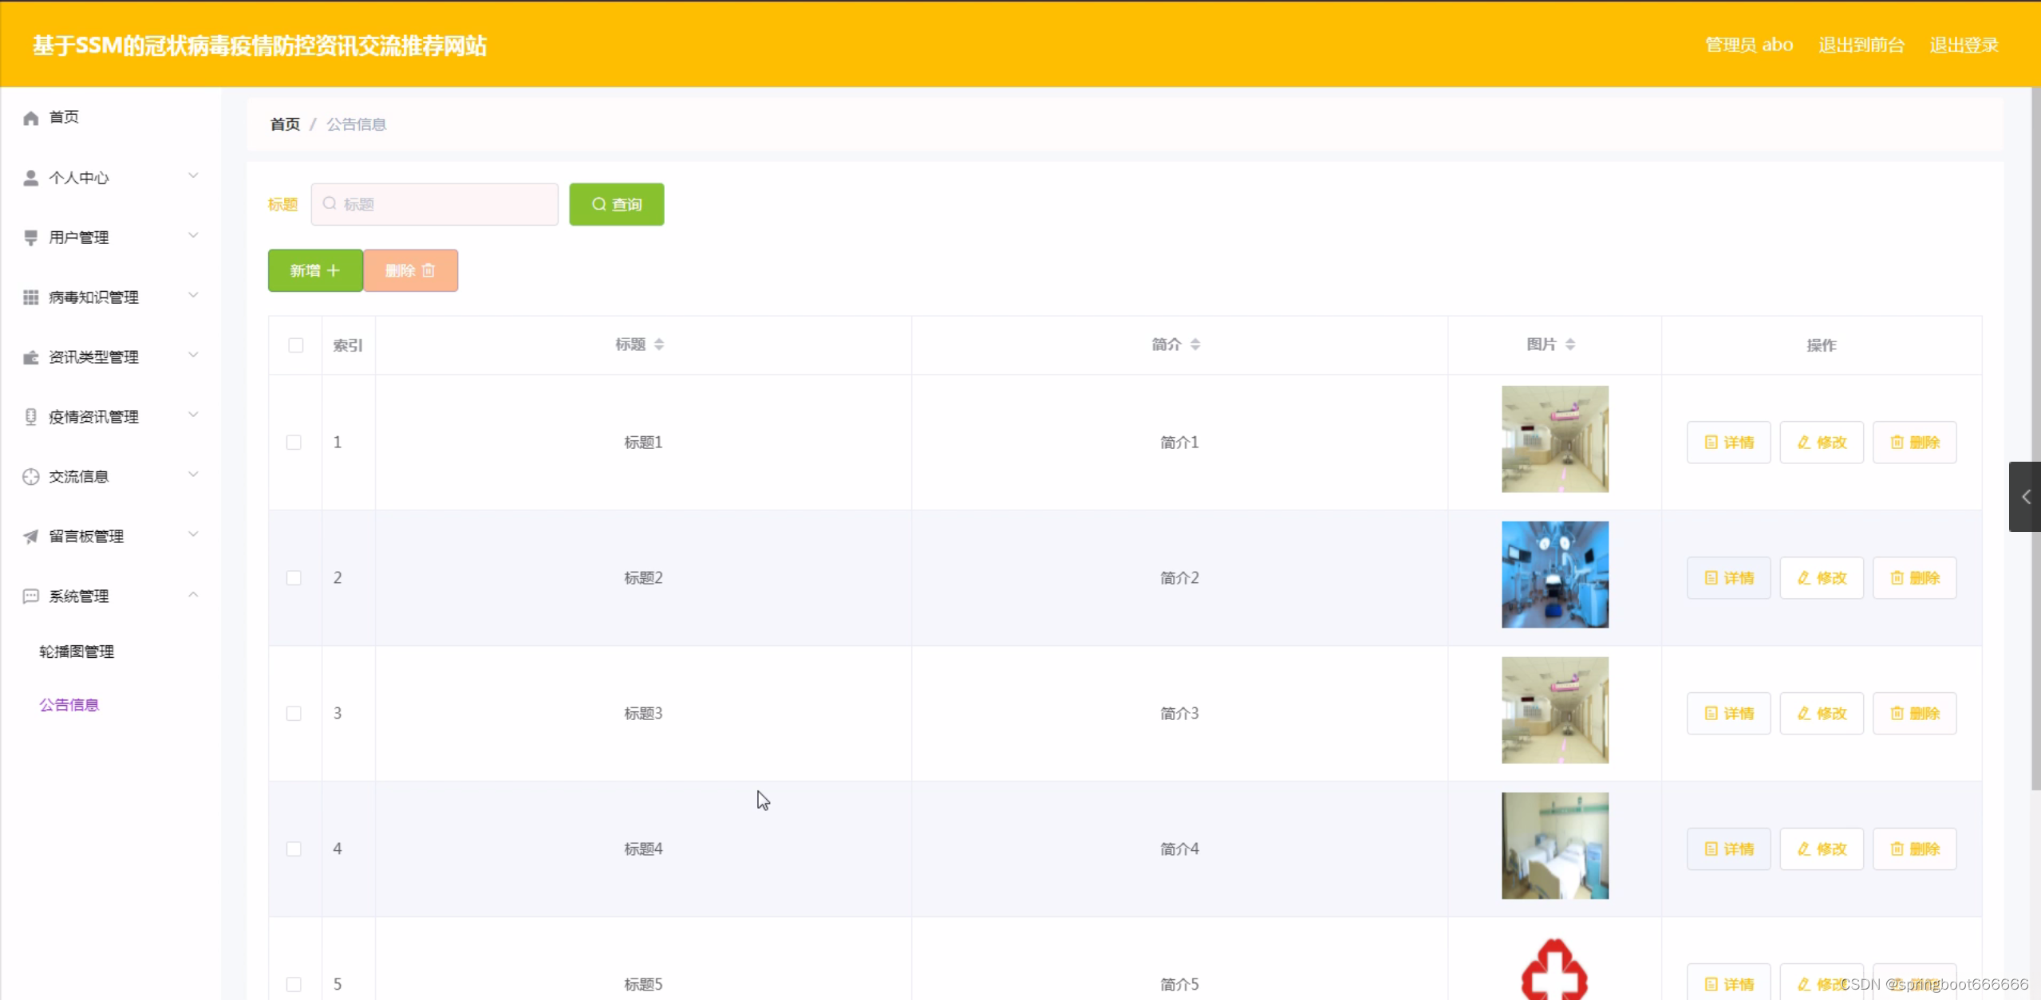
Task: Toggle select-all checkbox in table header
Action: [x=295, y=345]
